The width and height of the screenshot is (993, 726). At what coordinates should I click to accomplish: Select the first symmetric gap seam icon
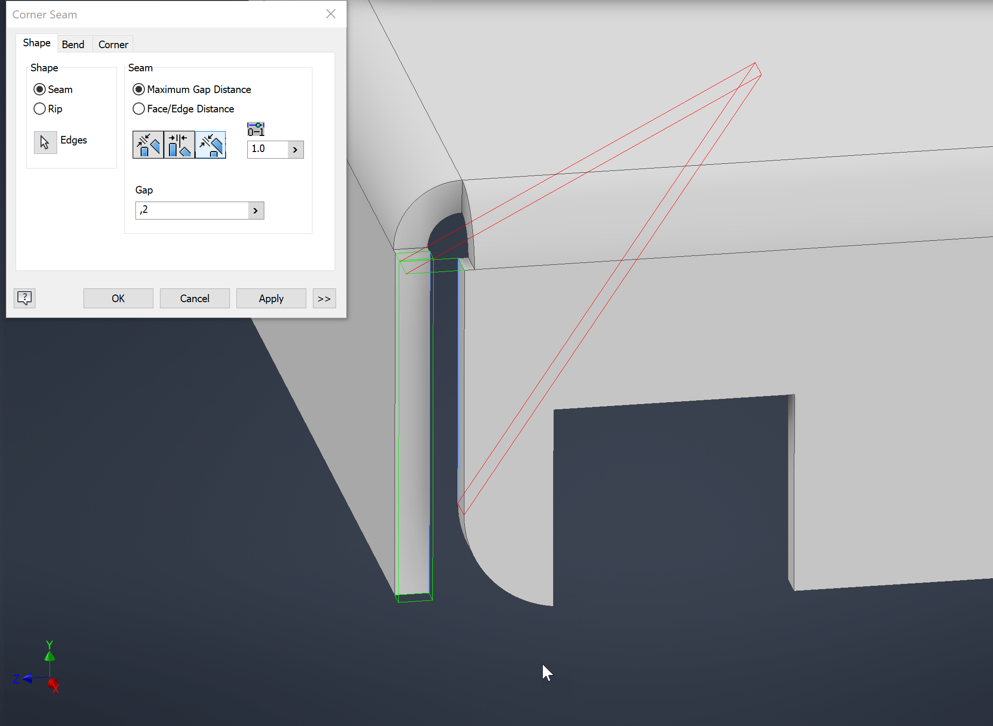tap(148, 145)
